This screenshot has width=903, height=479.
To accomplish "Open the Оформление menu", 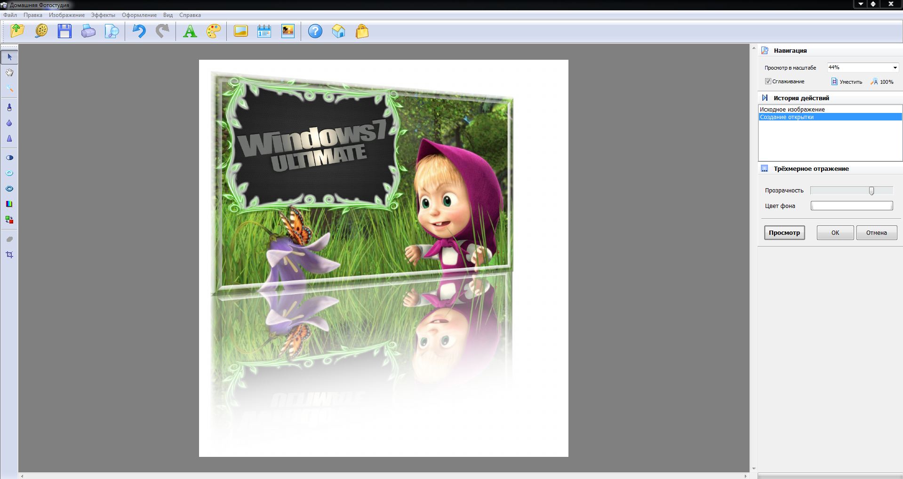I will 139,15.
